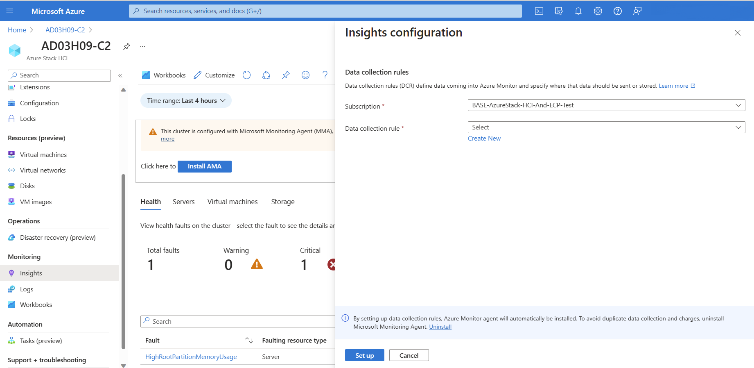Viewport: 754px width, 368px height.
Task: Expand the Subscription dropdown
Action: point(606,105)
